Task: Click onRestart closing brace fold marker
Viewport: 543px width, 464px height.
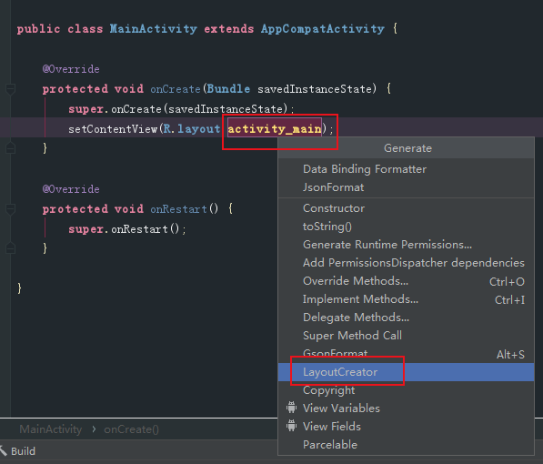Action: pyautogui.click(x=10, y=247)
